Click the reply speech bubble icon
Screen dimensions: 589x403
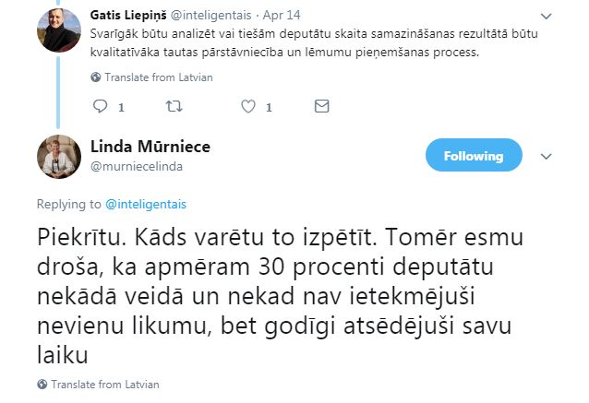(102, 107)
